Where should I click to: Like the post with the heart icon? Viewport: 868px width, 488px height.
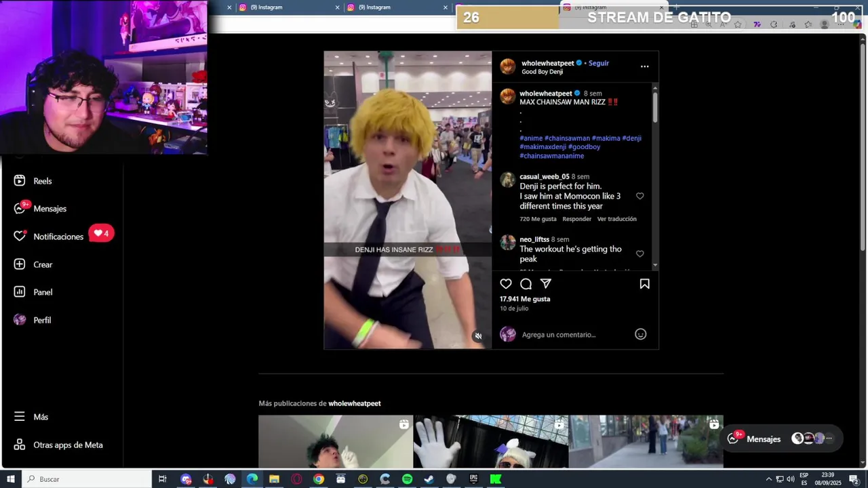tap(506, 284)
